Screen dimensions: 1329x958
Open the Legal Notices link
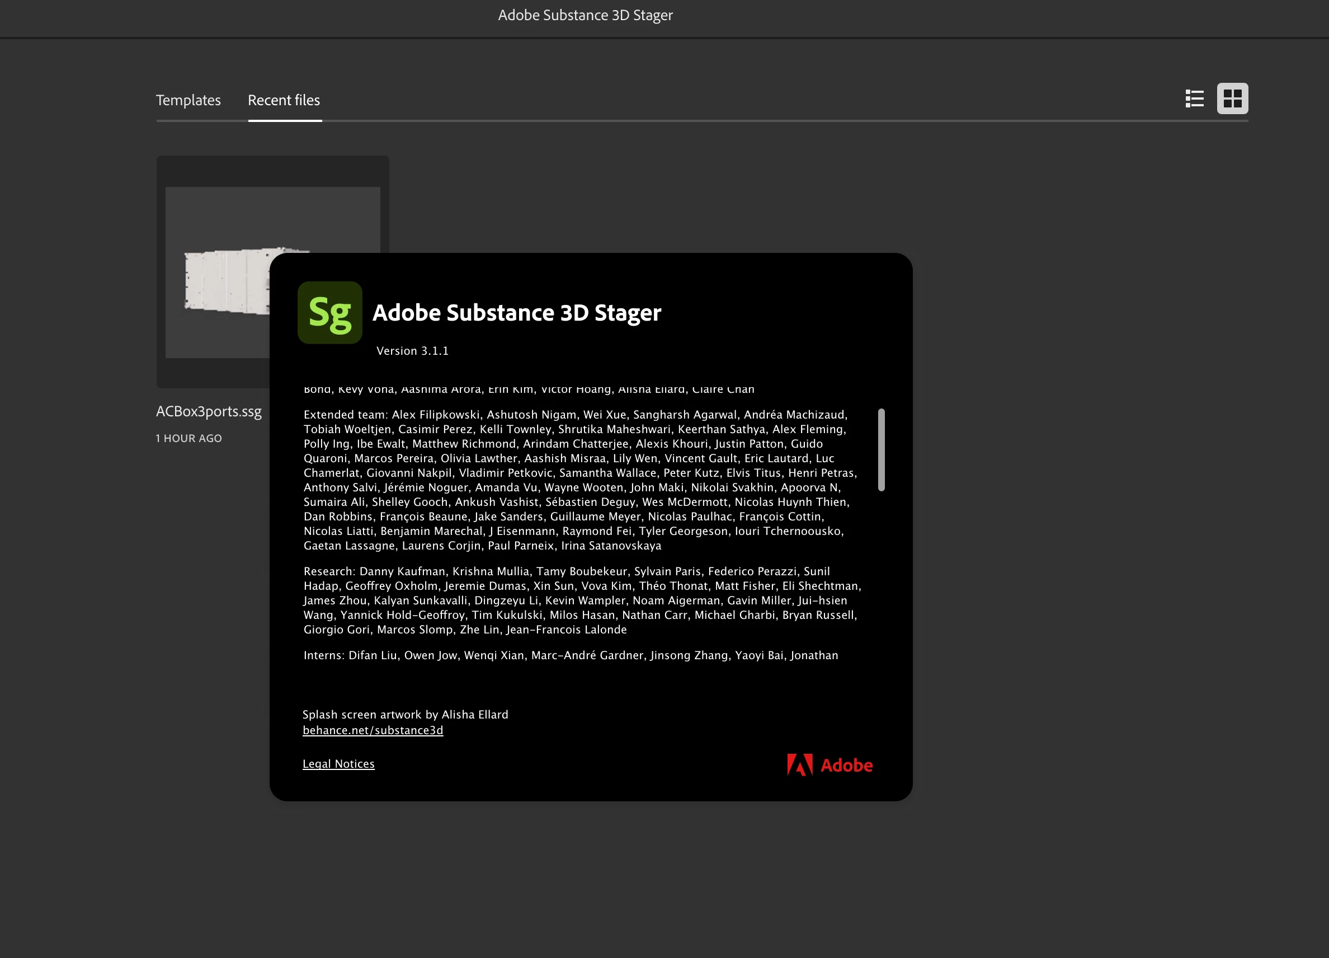(338, 763)
